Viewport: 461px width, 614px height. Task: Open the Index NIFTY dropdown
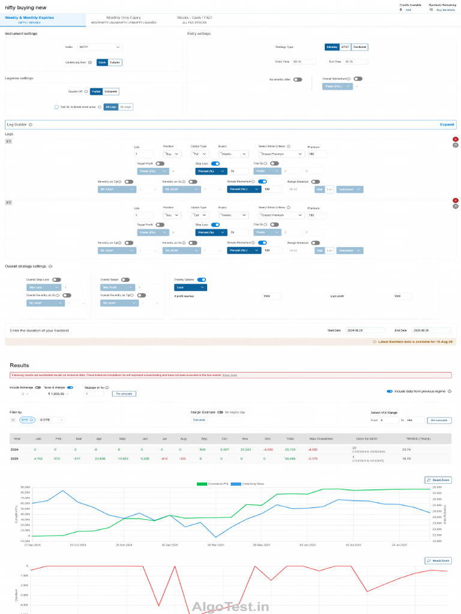(x=100, y=47)
